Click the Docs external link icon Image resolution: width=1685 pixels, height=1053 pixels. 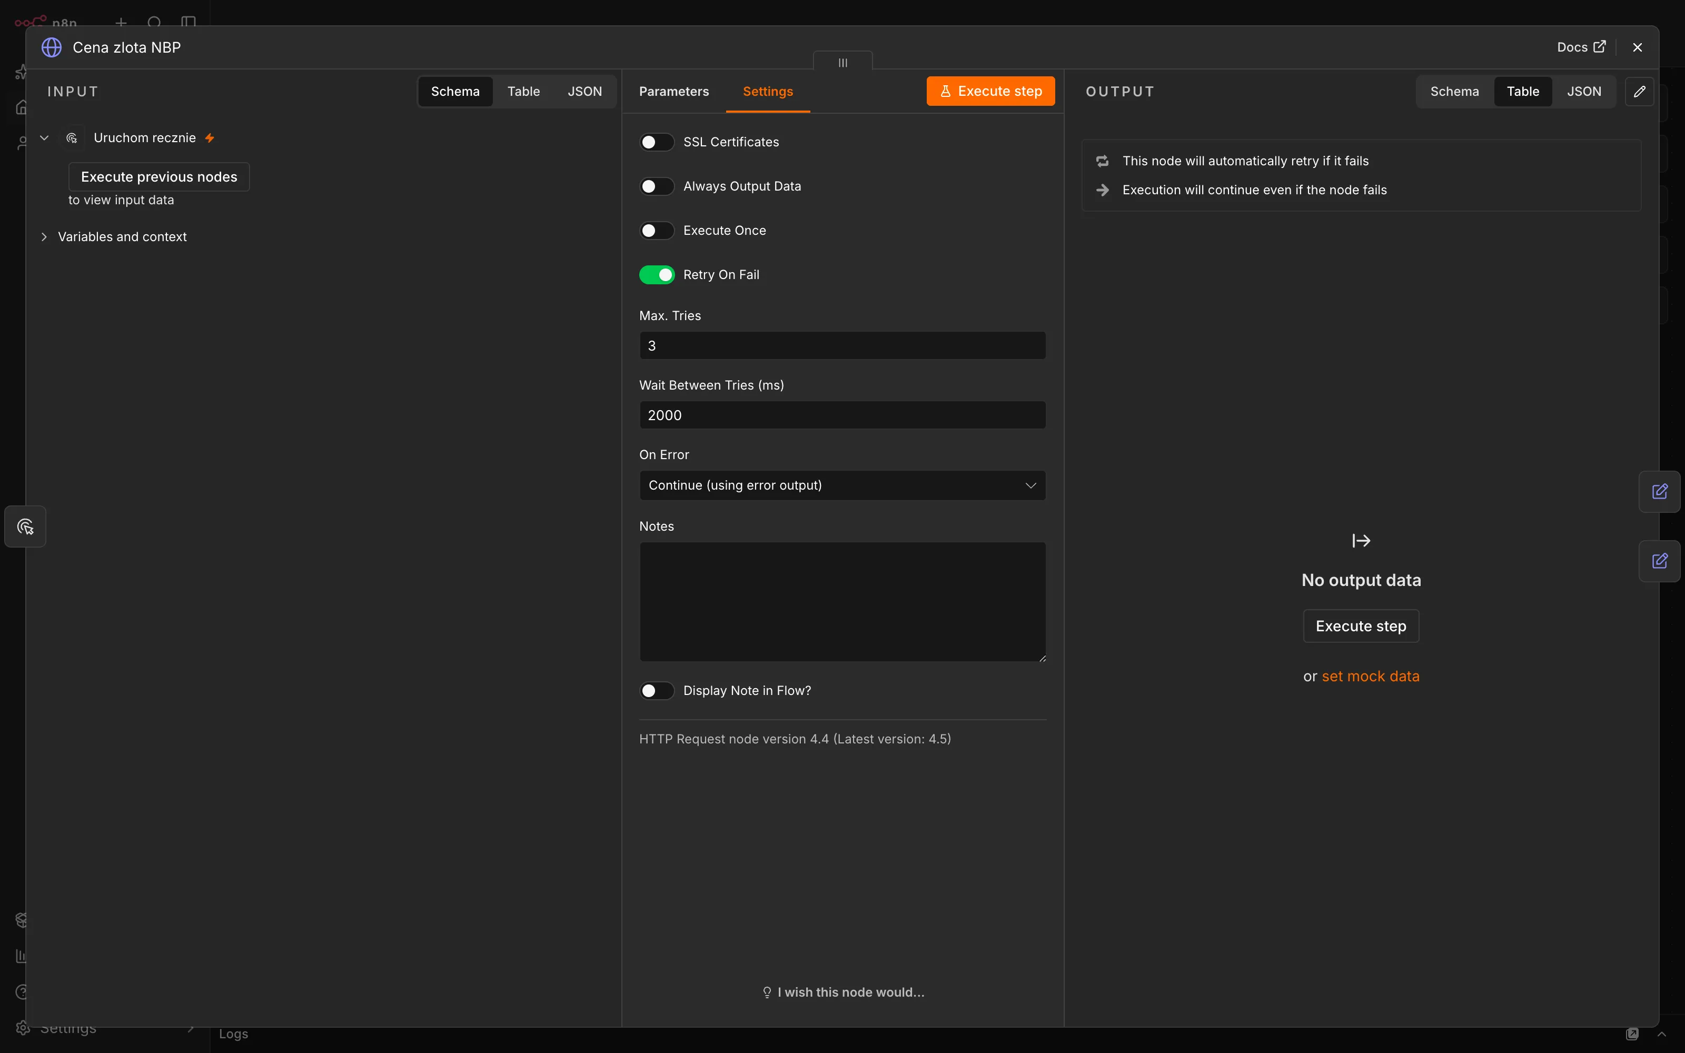coord(1599,47)
